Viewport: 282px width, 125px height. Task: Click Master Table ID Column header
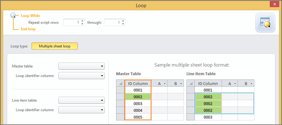138,84
